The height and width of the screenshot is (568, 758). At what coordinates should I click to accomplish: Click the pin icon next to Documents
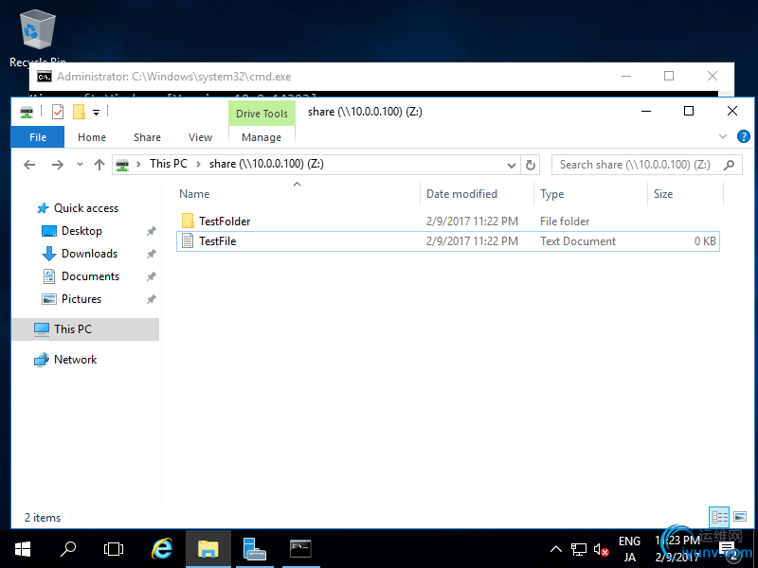[152, 276]
